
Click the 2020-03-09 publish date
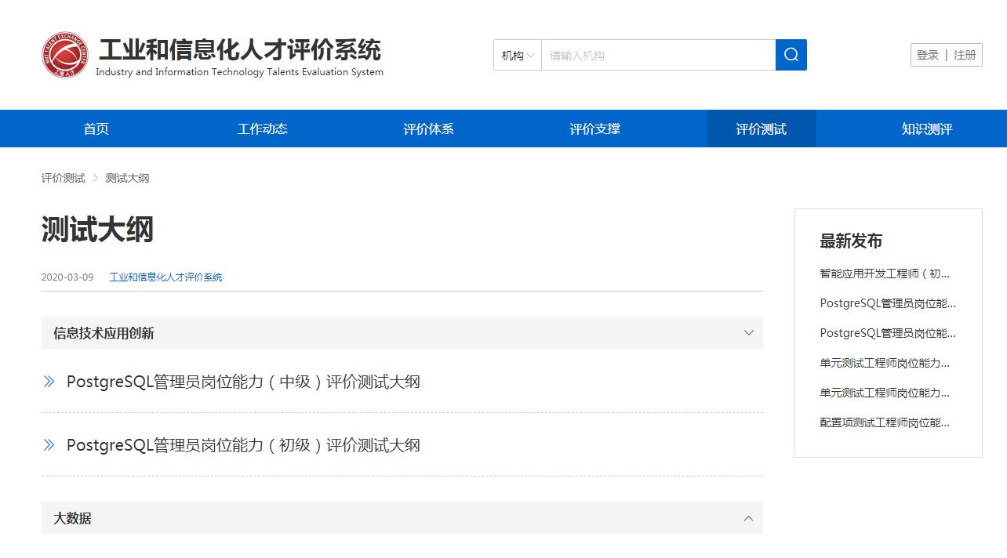67,277
